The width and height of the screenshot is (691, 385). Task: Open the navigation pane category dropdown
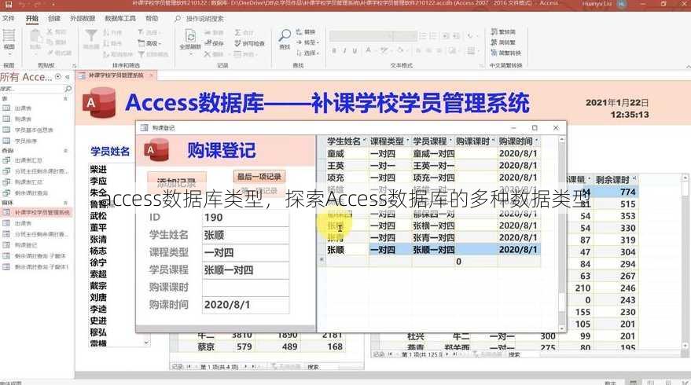[x=57, y=77]
